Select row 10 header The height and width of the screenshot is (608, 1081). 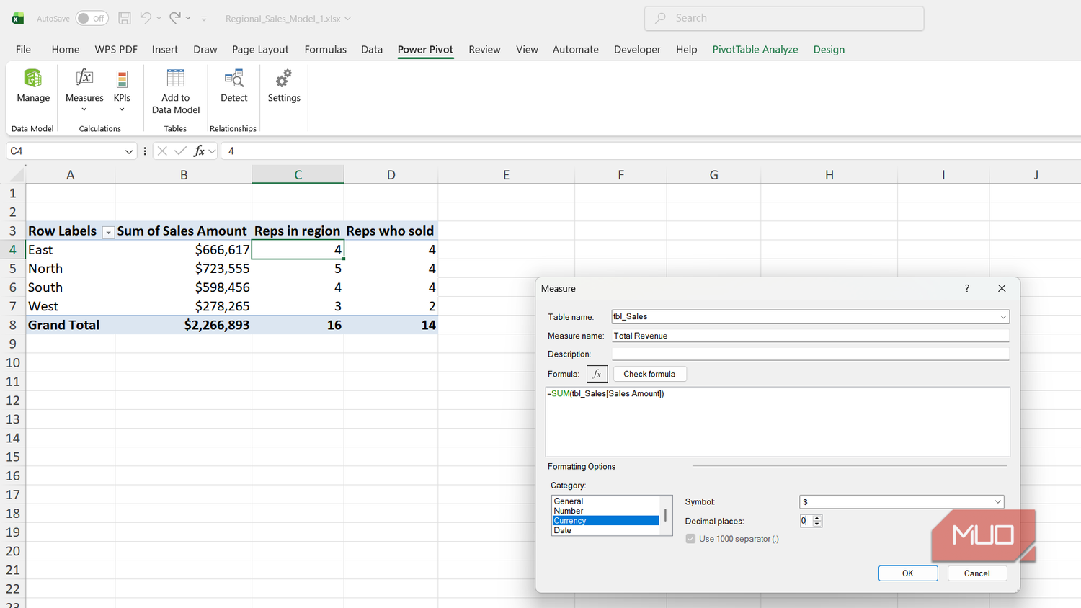pos(13,363)
